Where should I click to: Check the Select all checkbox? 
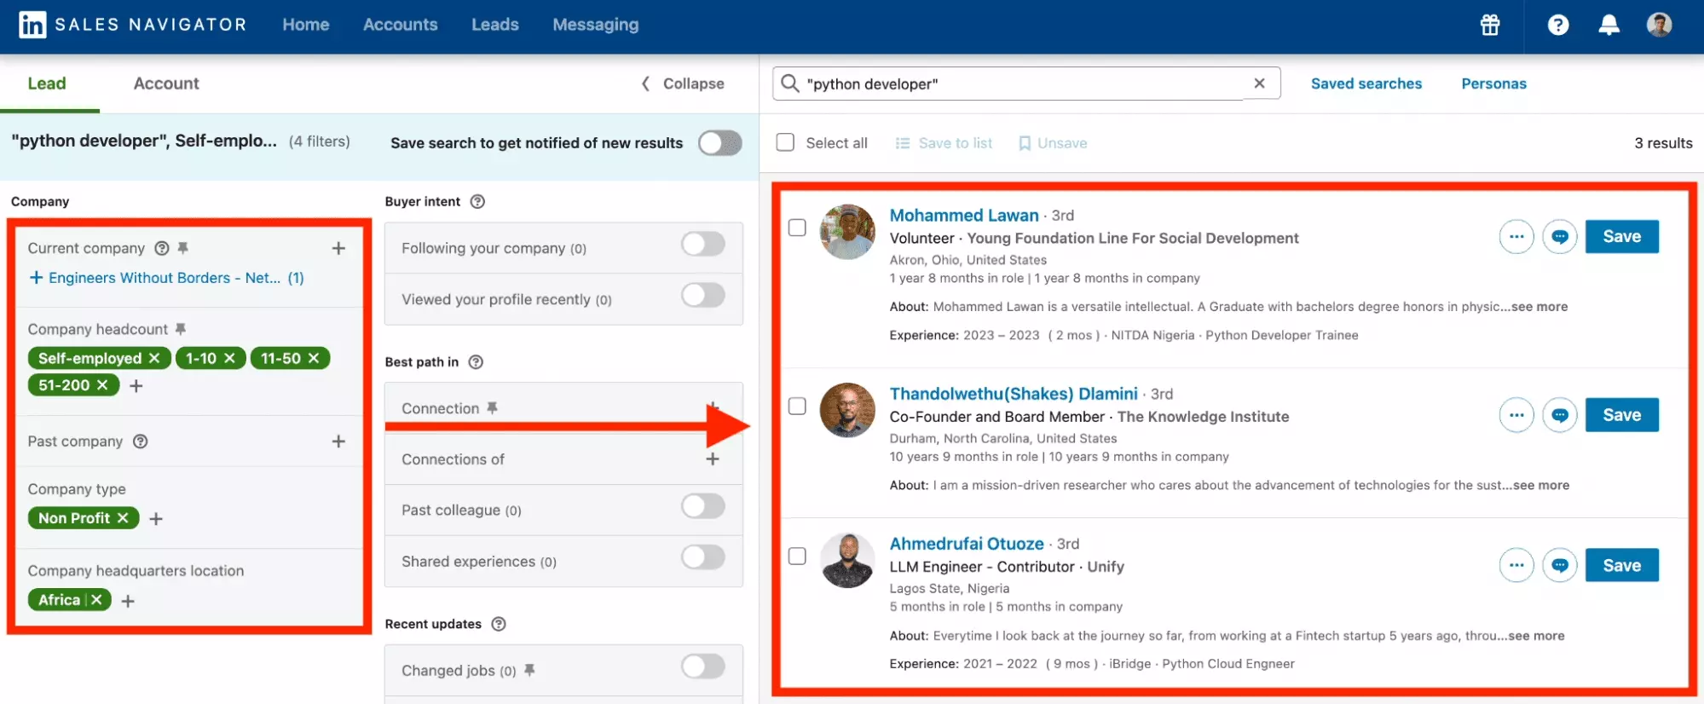(785, 142)
